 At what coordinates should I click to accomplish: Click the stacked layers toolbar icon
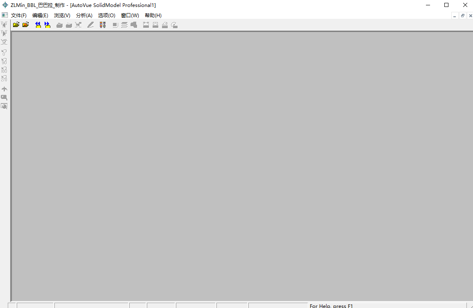click(124, 25)
